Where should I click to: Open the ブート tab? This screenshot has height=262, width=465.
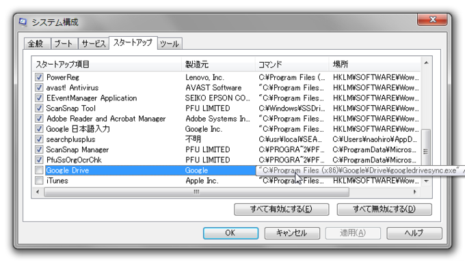coord(64,44)
